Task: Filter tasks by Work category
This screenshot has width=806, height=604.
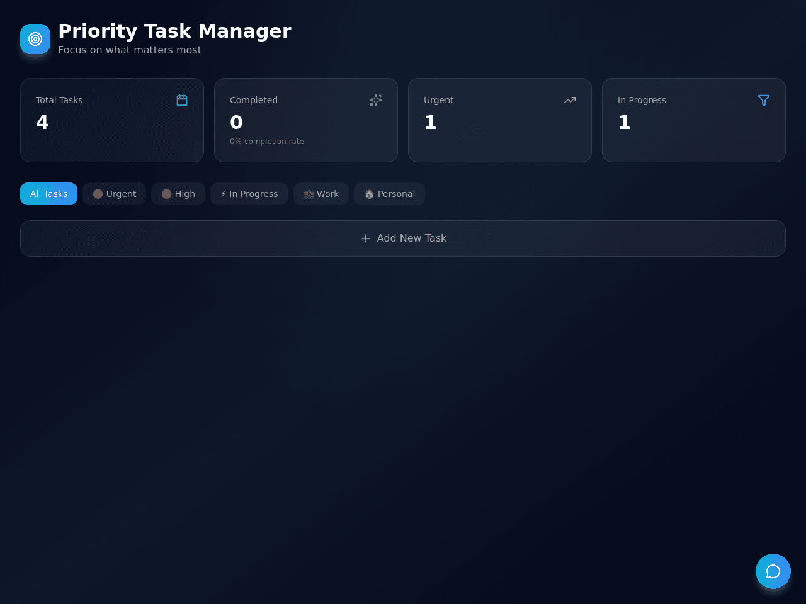Action: click(321, 194)
